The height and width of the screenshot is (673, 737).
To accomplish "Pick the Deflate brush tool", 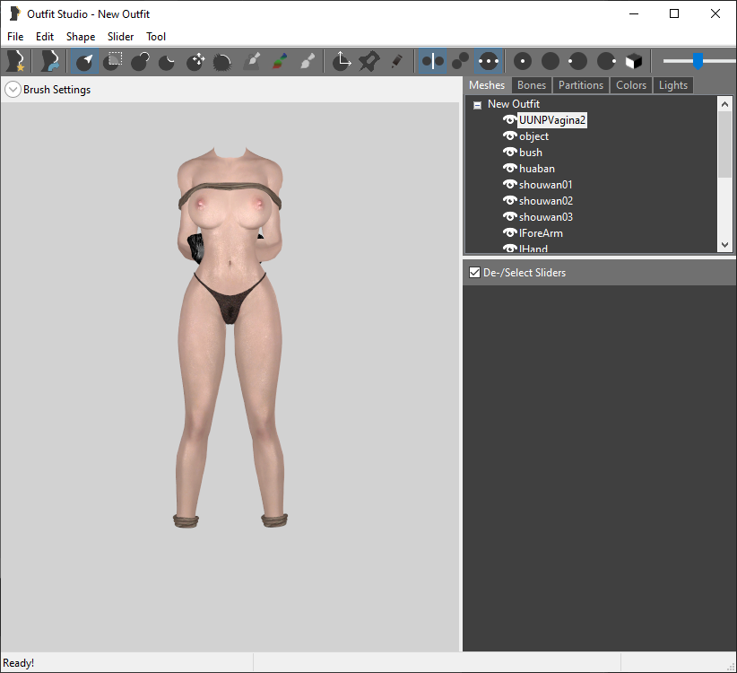I will pos(168,61).
